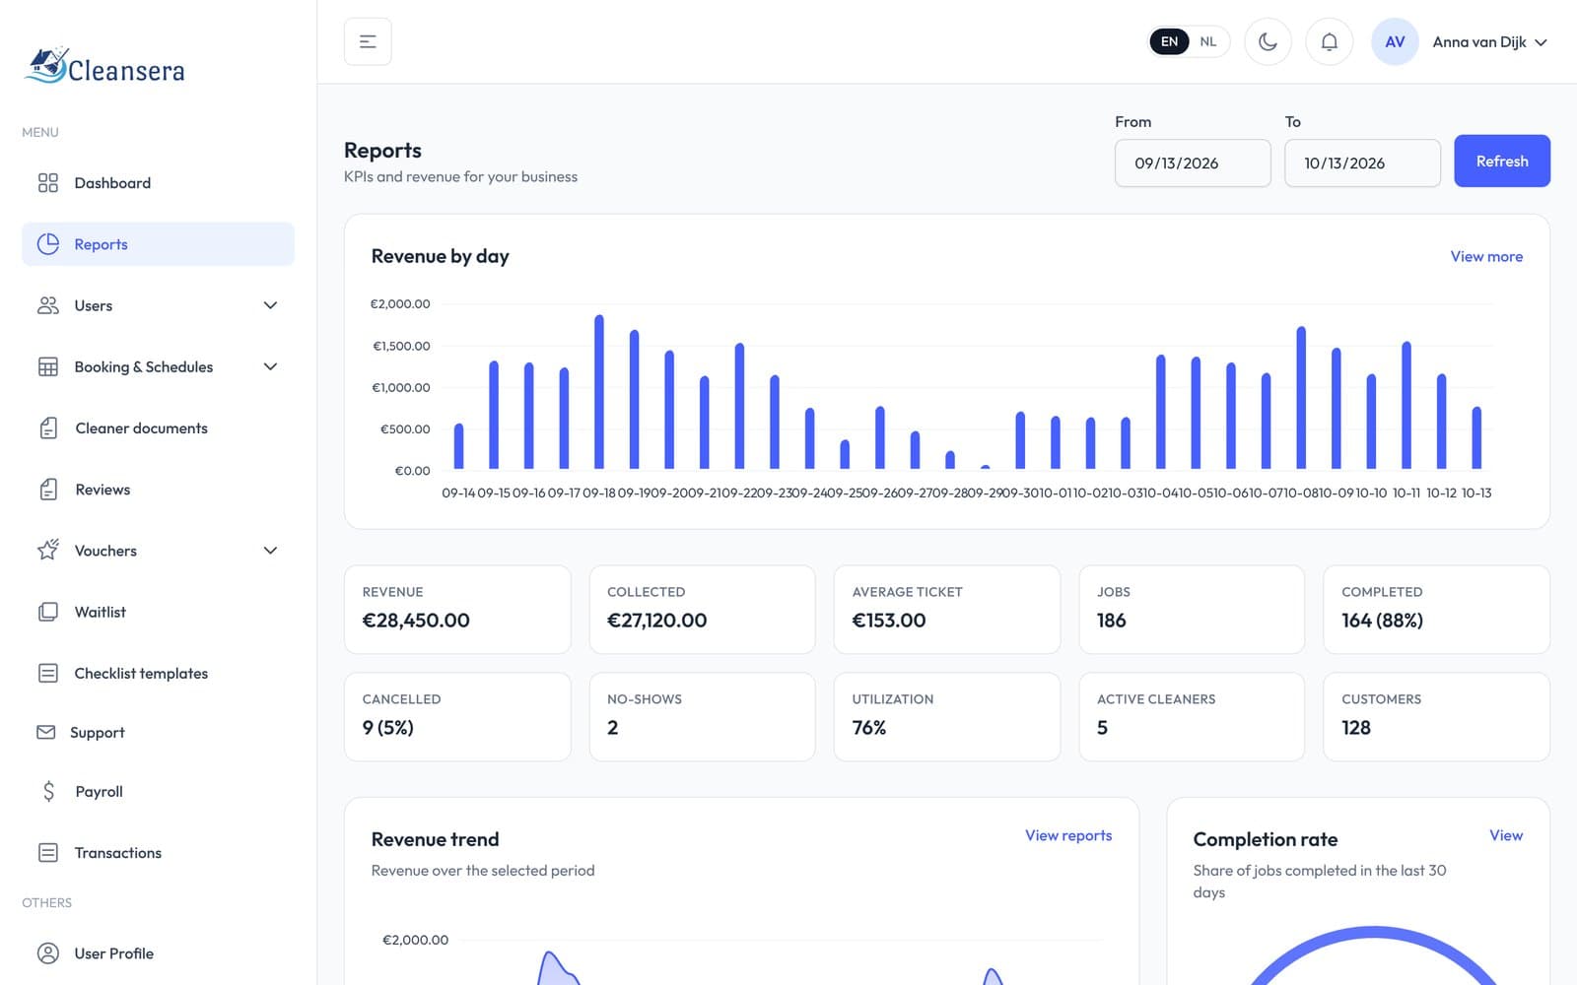Image resolution: width=1577 pixels, height=985 pixels.
Task: Click the Customers 128 card
Action: pos(1436,716)
